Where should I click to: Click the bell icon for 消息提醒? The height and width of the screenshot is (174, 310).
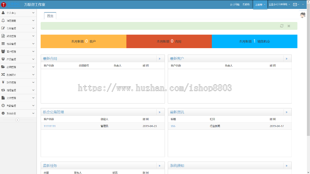click(x=3, y=21)
